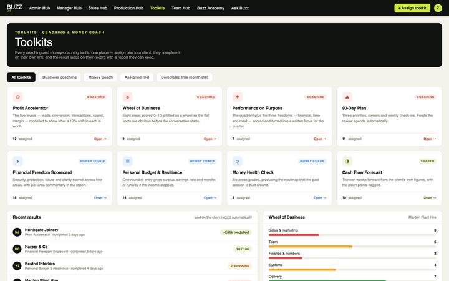Click the Cash Flow Forecast icon

347,161
